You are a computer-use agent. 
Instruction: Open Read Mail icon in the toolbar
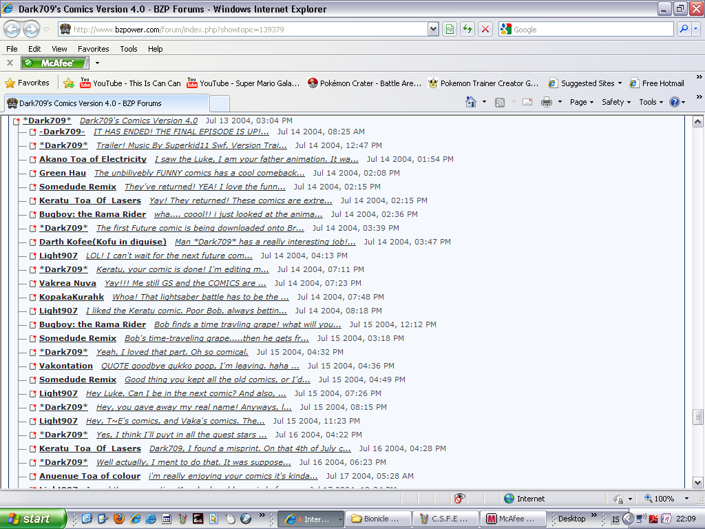(x=527, y=101)
